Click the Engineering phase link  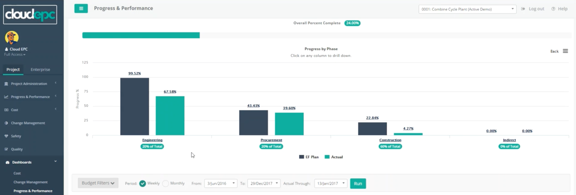pos(152,140)
